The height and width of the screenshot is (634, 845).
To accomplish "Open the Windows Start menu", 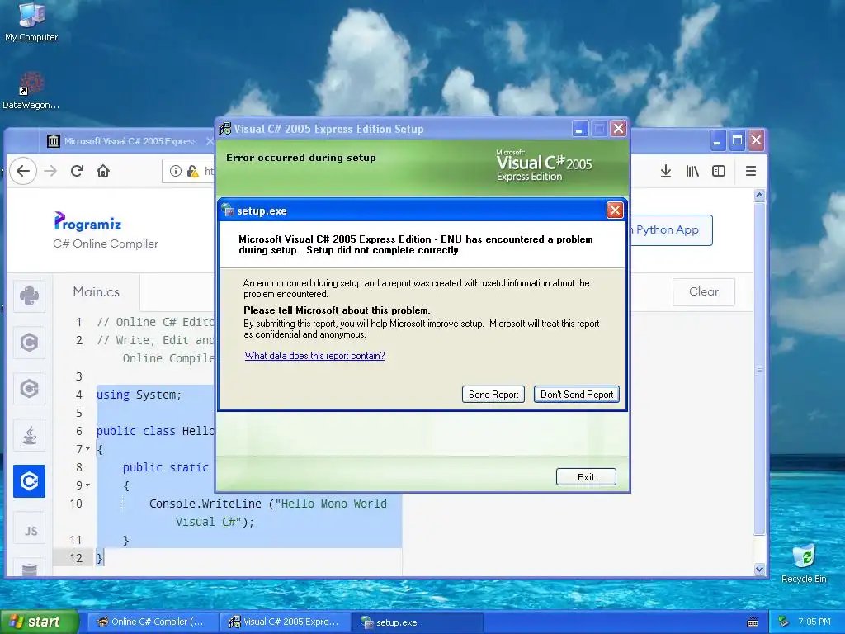I will click(x=39, y=622).
